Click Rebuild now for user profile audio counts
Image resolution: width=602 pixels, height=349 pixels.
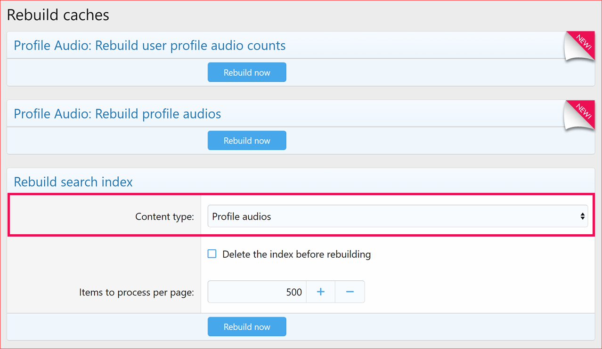point(247,72)
